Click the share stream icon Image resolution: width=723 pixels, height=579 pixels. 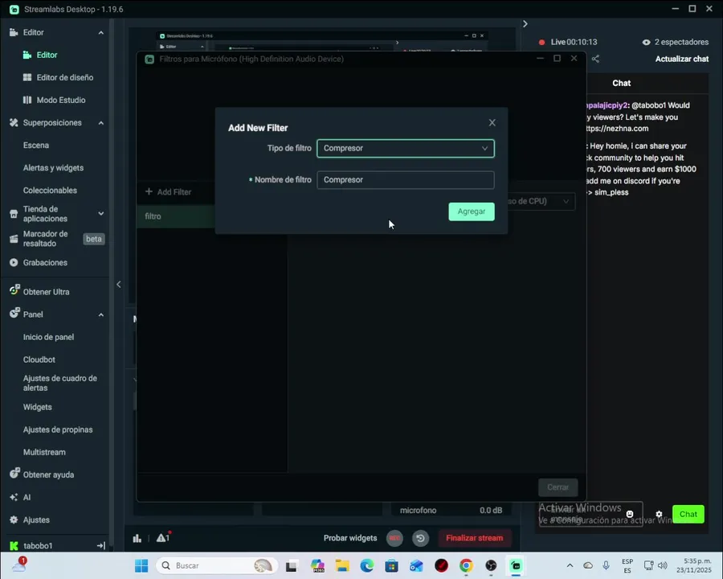595,59
